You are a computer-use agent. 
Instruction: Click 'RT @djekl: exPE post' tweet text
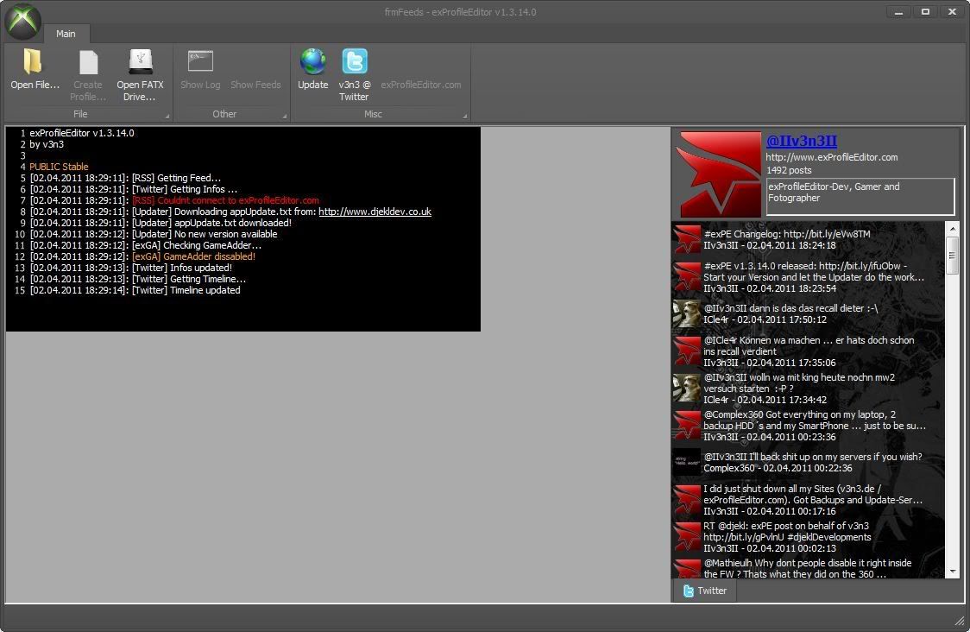(x=787, y=532)
